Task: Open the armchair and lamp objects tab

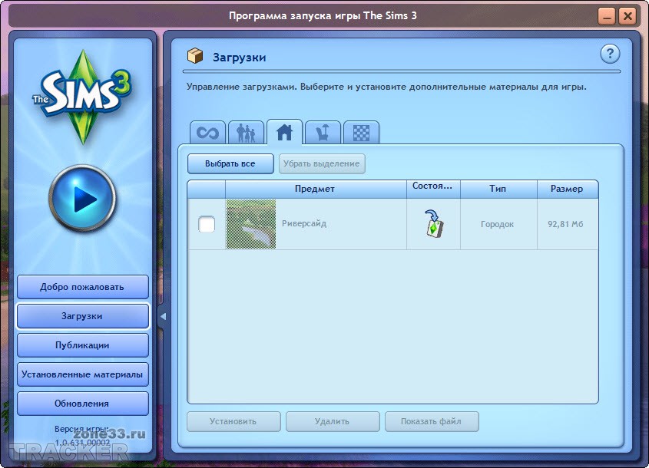Action: (x=323, y=133)
